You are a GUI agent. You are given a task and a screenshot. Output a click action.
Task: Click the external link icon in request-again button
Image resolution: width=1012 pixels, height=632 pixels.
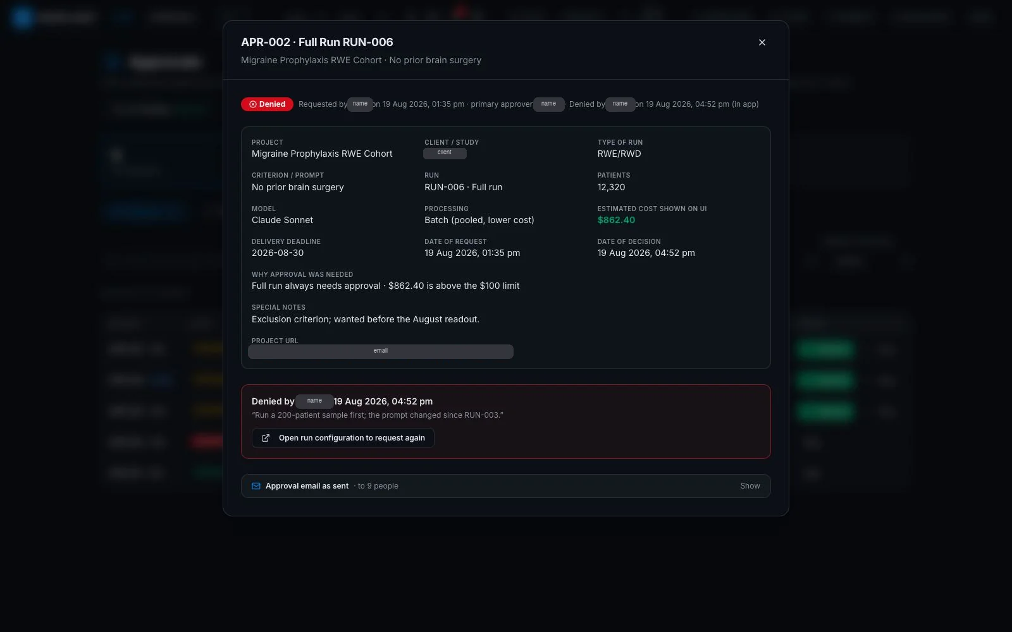(x=266, y=438)
